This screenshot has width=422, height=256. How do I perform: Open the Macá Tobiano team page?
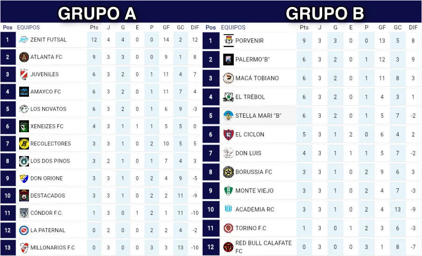click(257, 78)
